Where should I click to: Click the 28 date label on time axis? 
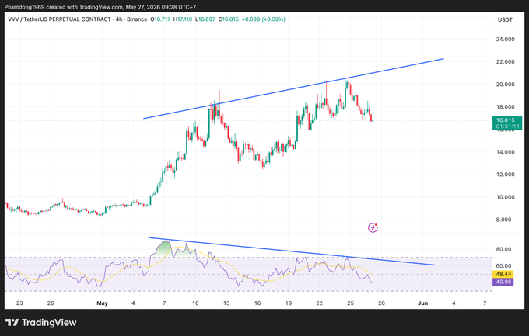click(381, 303)
